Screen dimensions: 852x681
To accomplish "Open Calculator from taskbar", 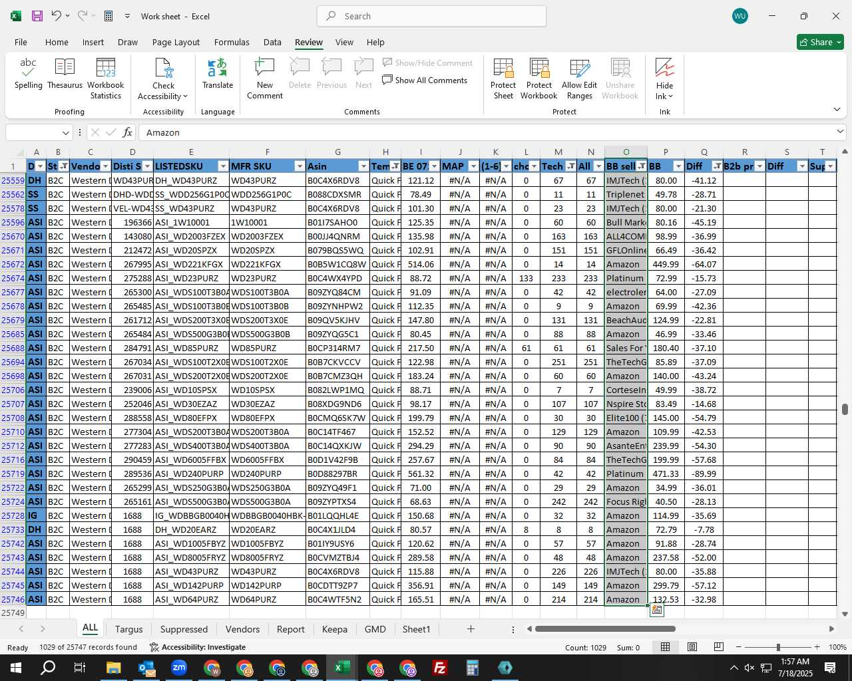I will (473, 668).
